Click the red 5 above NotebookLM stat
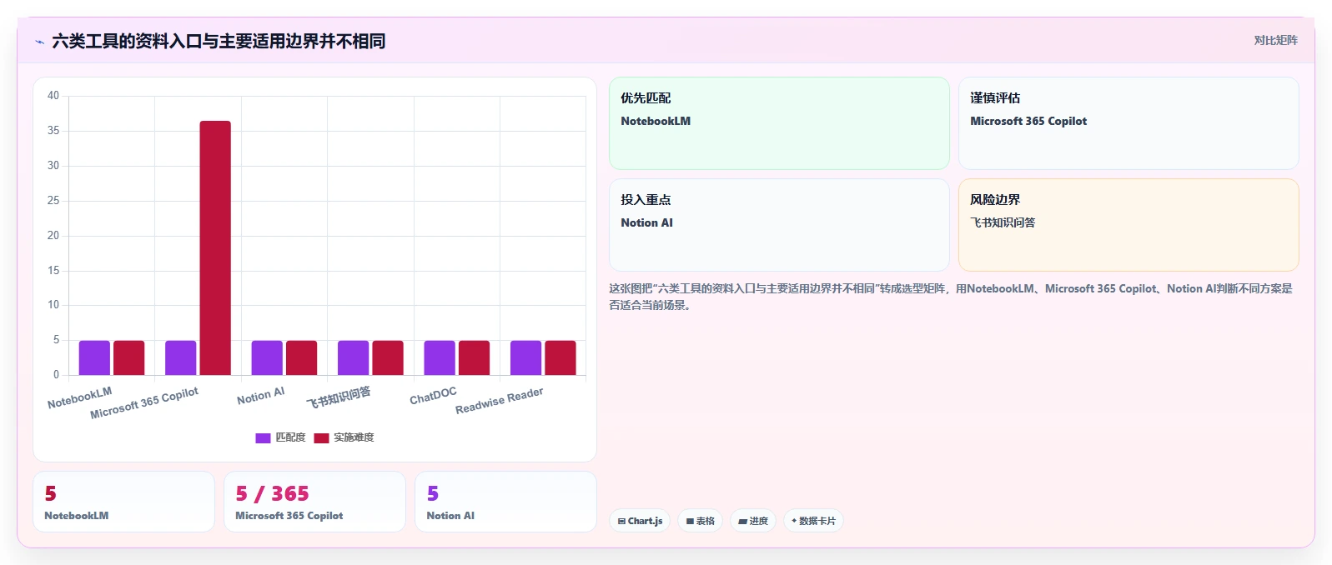The height and width of the screenshot is (565, 1332). click(x=51, y=494)
